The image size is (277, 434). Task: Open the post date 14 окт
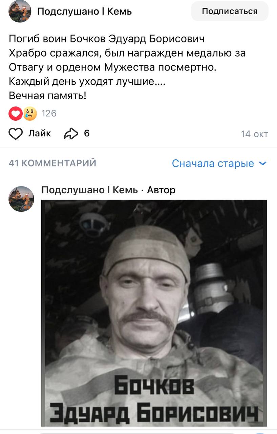255,134
